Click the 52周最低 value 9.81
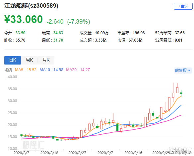The image size is (194, 156). coord(178,40)
